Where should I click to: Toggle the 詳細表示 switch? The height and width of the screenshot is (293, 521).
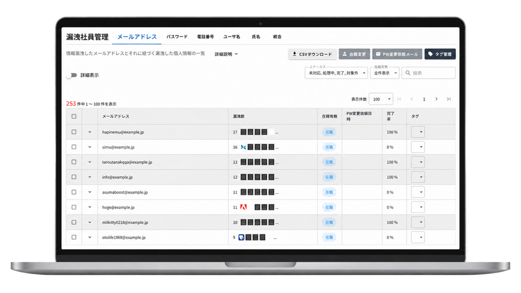[72, 75]
